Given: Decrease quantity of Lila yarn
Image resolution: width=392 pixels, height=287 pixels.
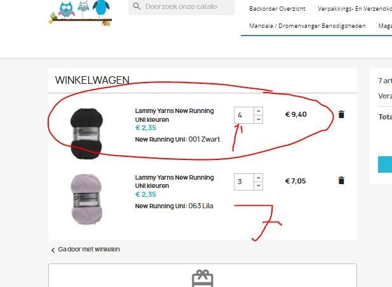Looking at the screenshot, I should pyautogui.click(x=258, y=186).
